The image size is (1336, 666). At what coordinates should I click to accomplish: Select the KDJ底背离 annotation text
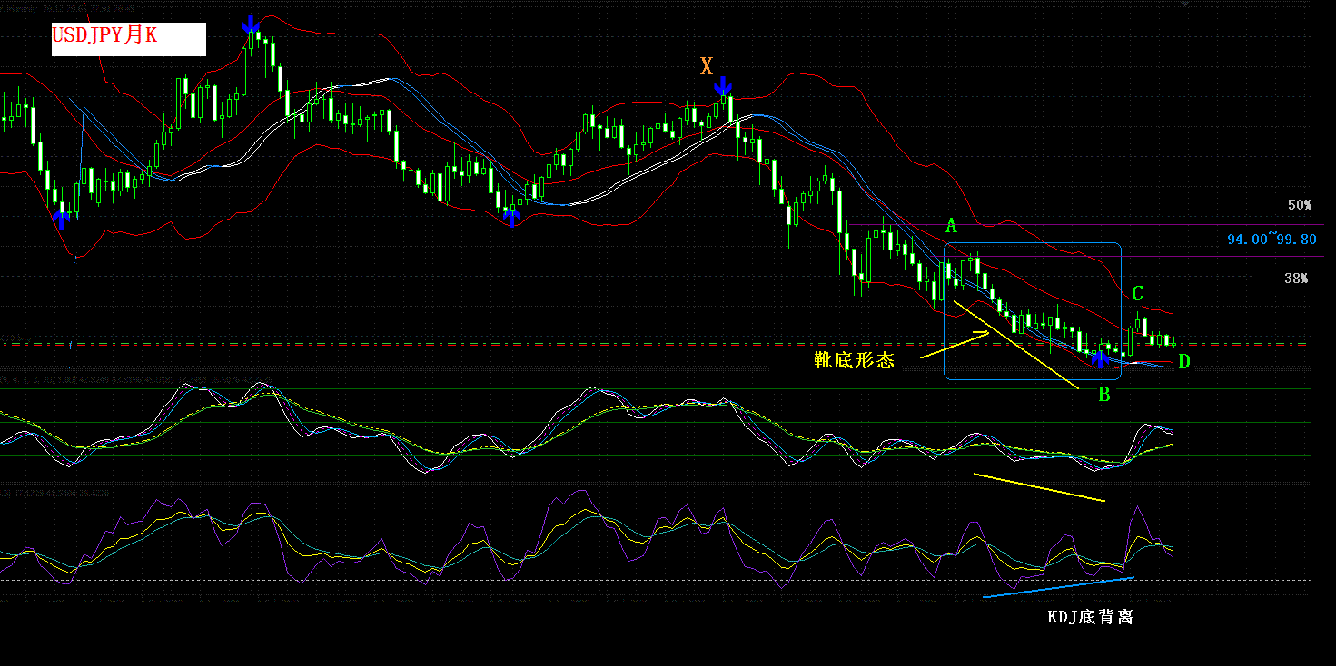coord(1090,617)
